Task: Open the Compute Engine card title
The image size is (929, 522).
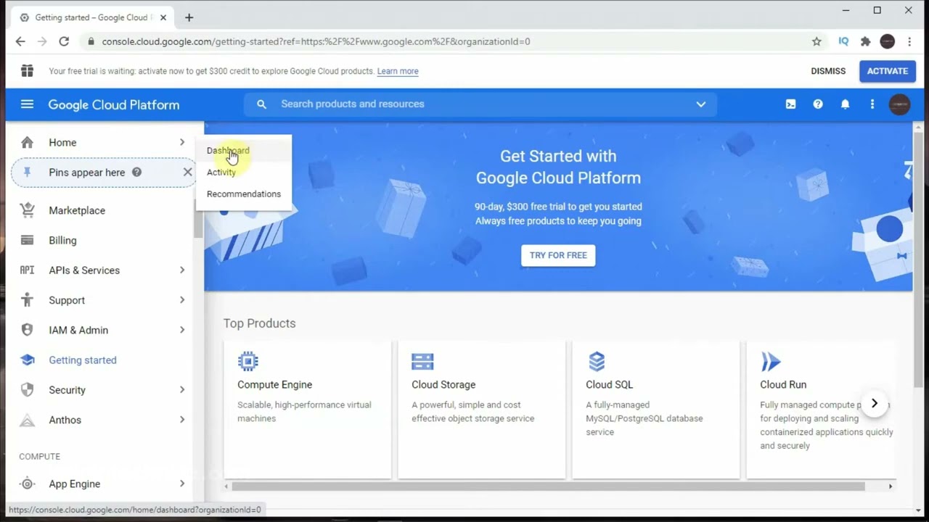Action: tap(274, 385)
